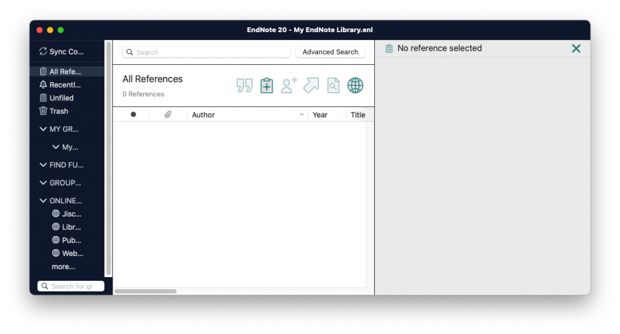Click the share group person-plus icon

pyautogui.click(x=289, y=85)
